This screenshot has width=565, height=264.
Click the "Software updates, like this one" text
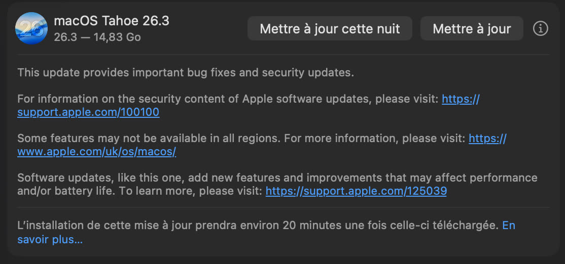click(96, 178)
